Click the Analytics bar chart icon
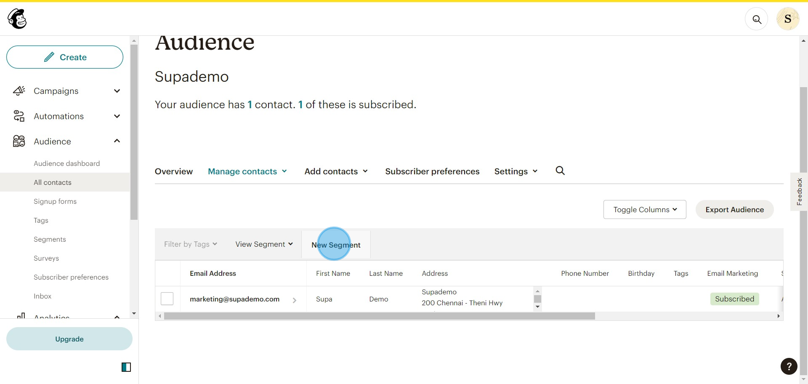This screenshot has height=384, width=808. pyautogui.click(x=21, y=316)
